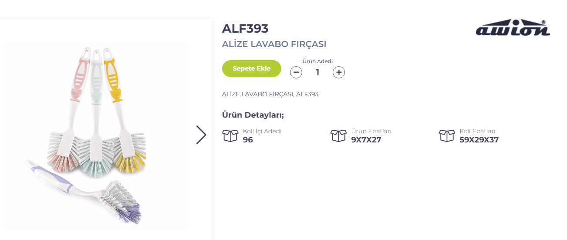Click the ALF393 product code title
The image size is (567, 240).
245,28
